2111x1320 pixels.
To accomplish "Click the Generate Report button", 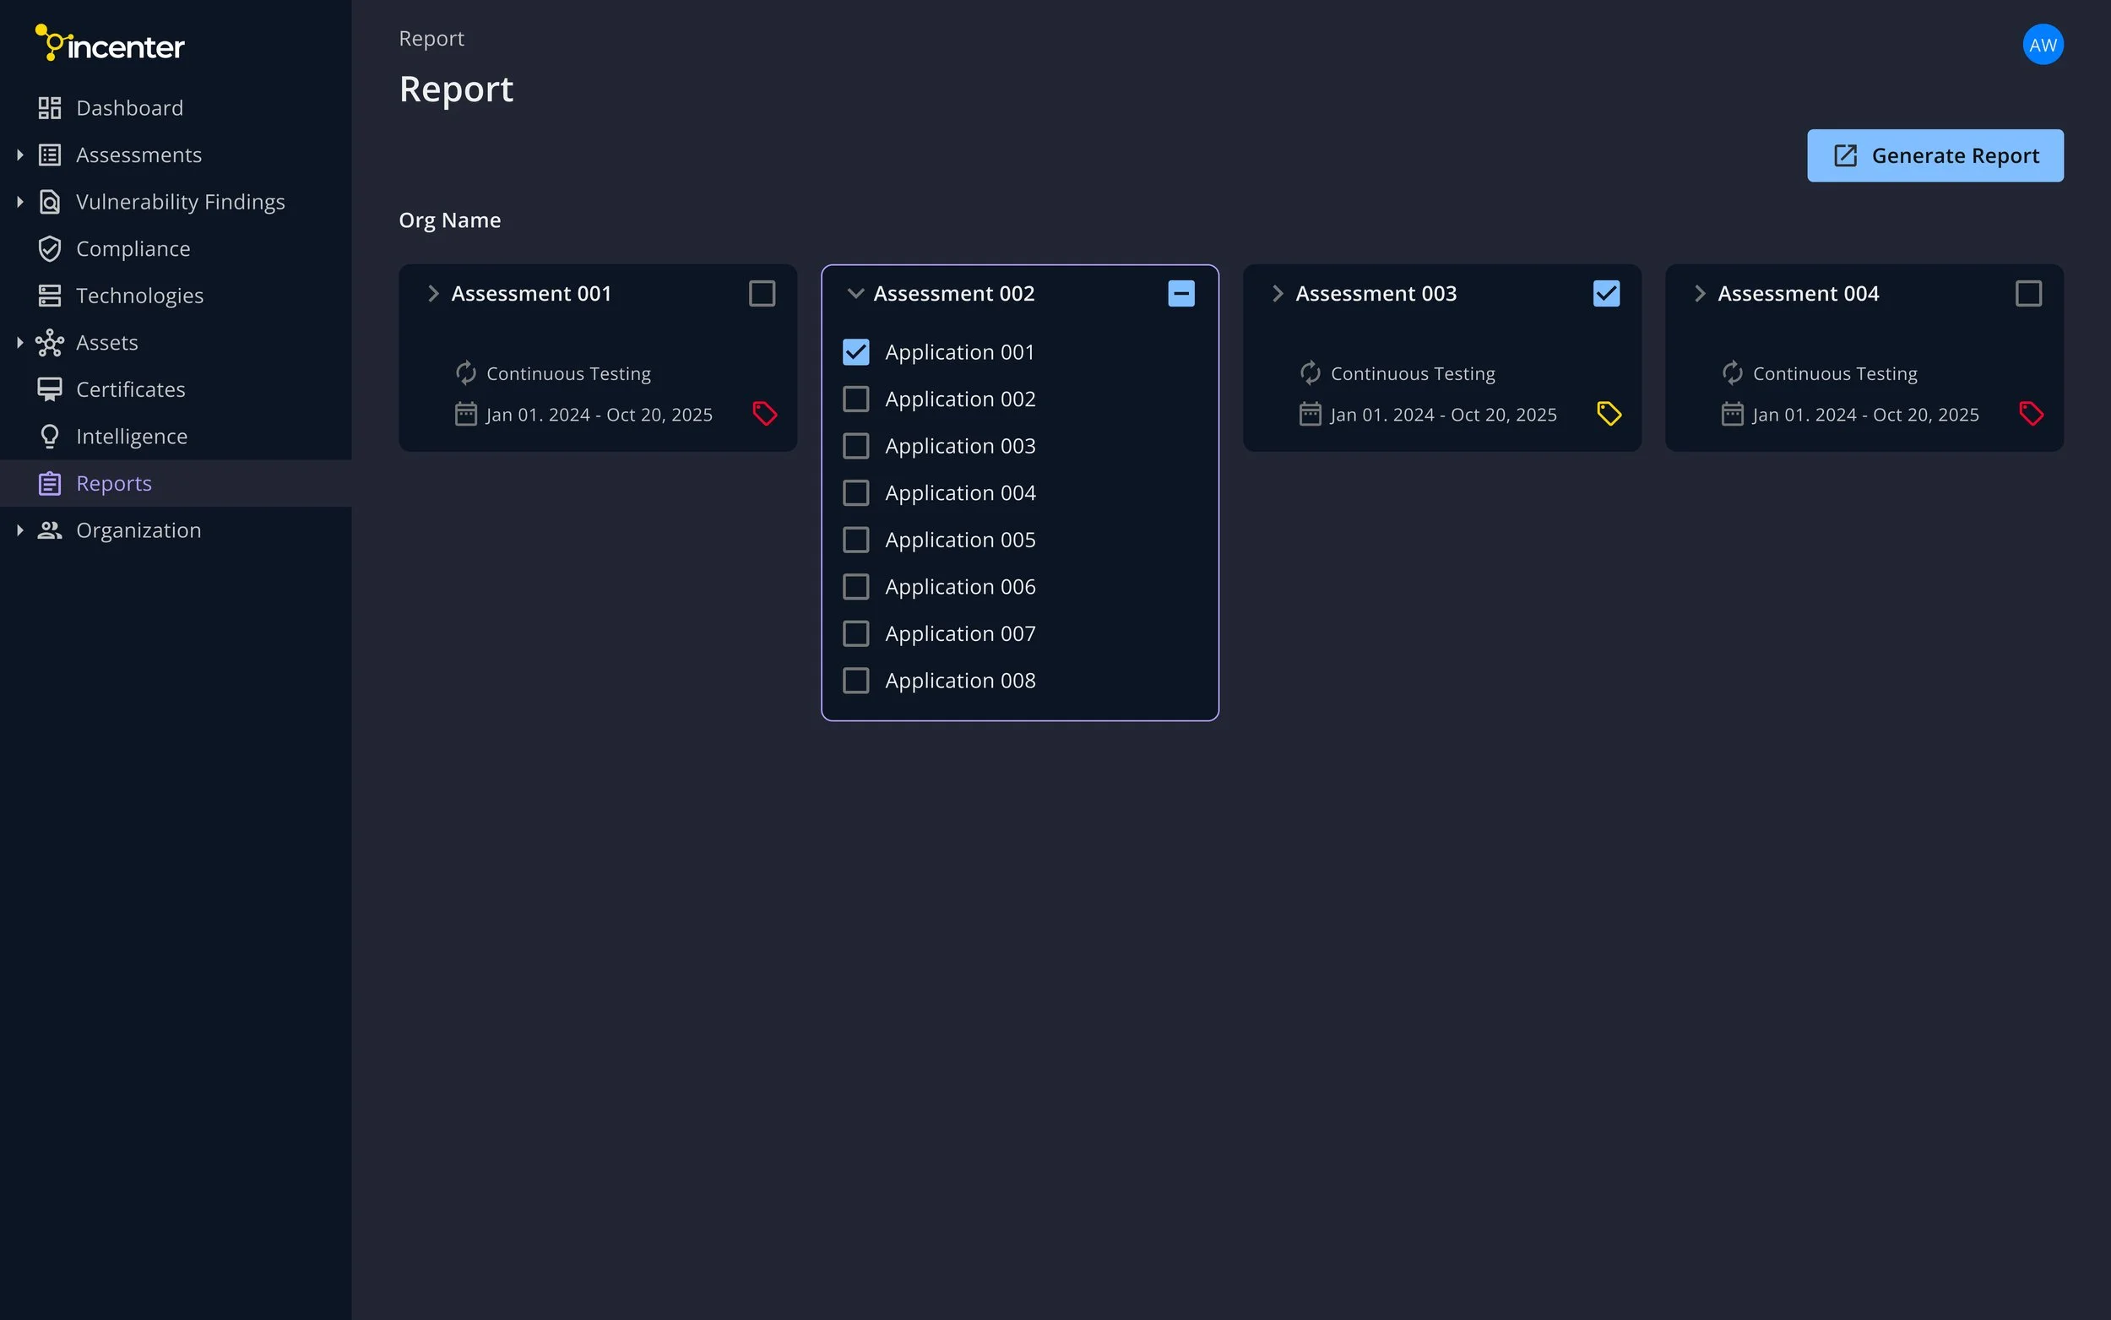I will click(x=1935, y=156).
